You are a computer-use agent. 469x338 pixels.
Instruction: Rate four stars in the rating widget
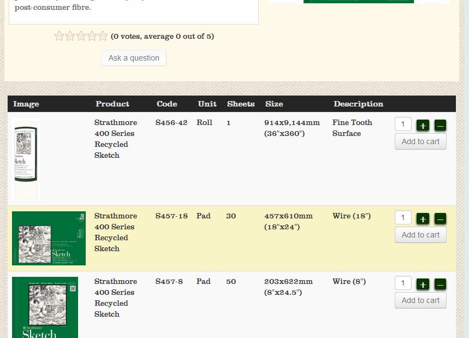pos(92,36)
